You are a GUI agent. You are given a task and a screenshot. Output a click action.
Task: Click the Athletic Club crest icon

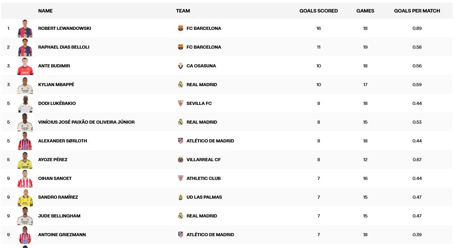pyautogui.click(x=180, y=179)
